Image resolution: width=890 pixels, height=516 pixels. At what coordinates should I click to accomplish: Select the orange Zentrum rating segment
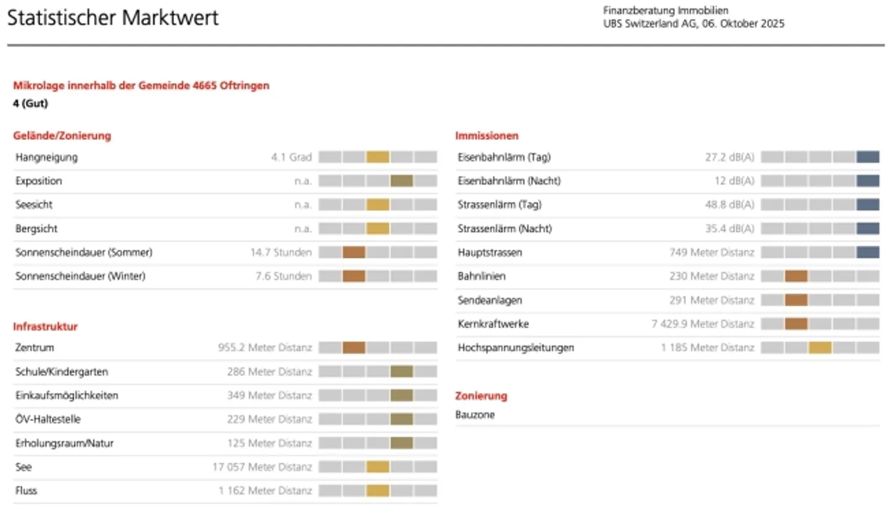coord(354,348)
